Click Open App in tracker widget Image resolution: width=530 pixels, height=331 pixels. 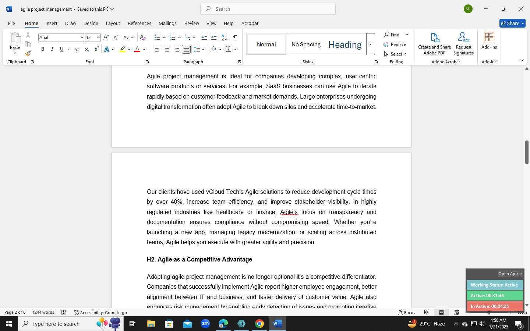click(x=510, y=274)
